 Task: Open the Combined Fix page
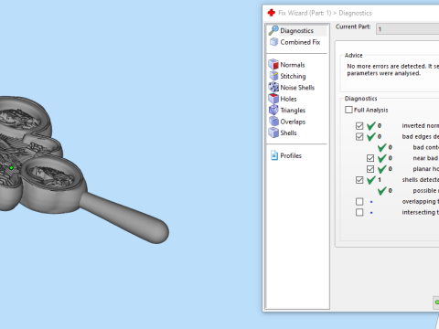point(295,42)
